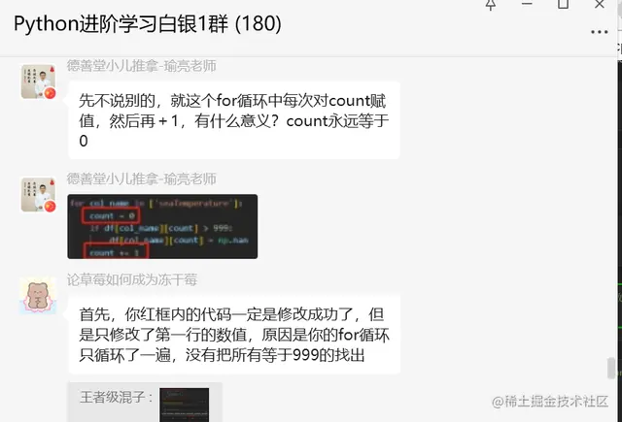Maximize the chat window
Screen dimensions: 622x422
point(563,4)
